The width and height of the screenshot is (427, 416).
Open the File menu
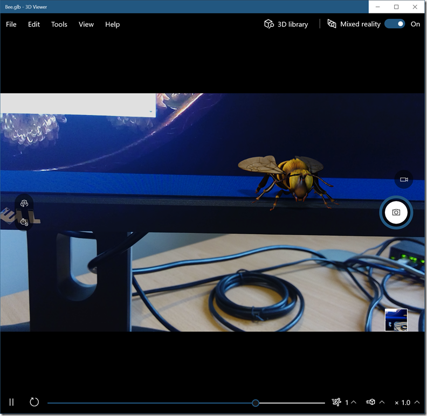[11, 24]
